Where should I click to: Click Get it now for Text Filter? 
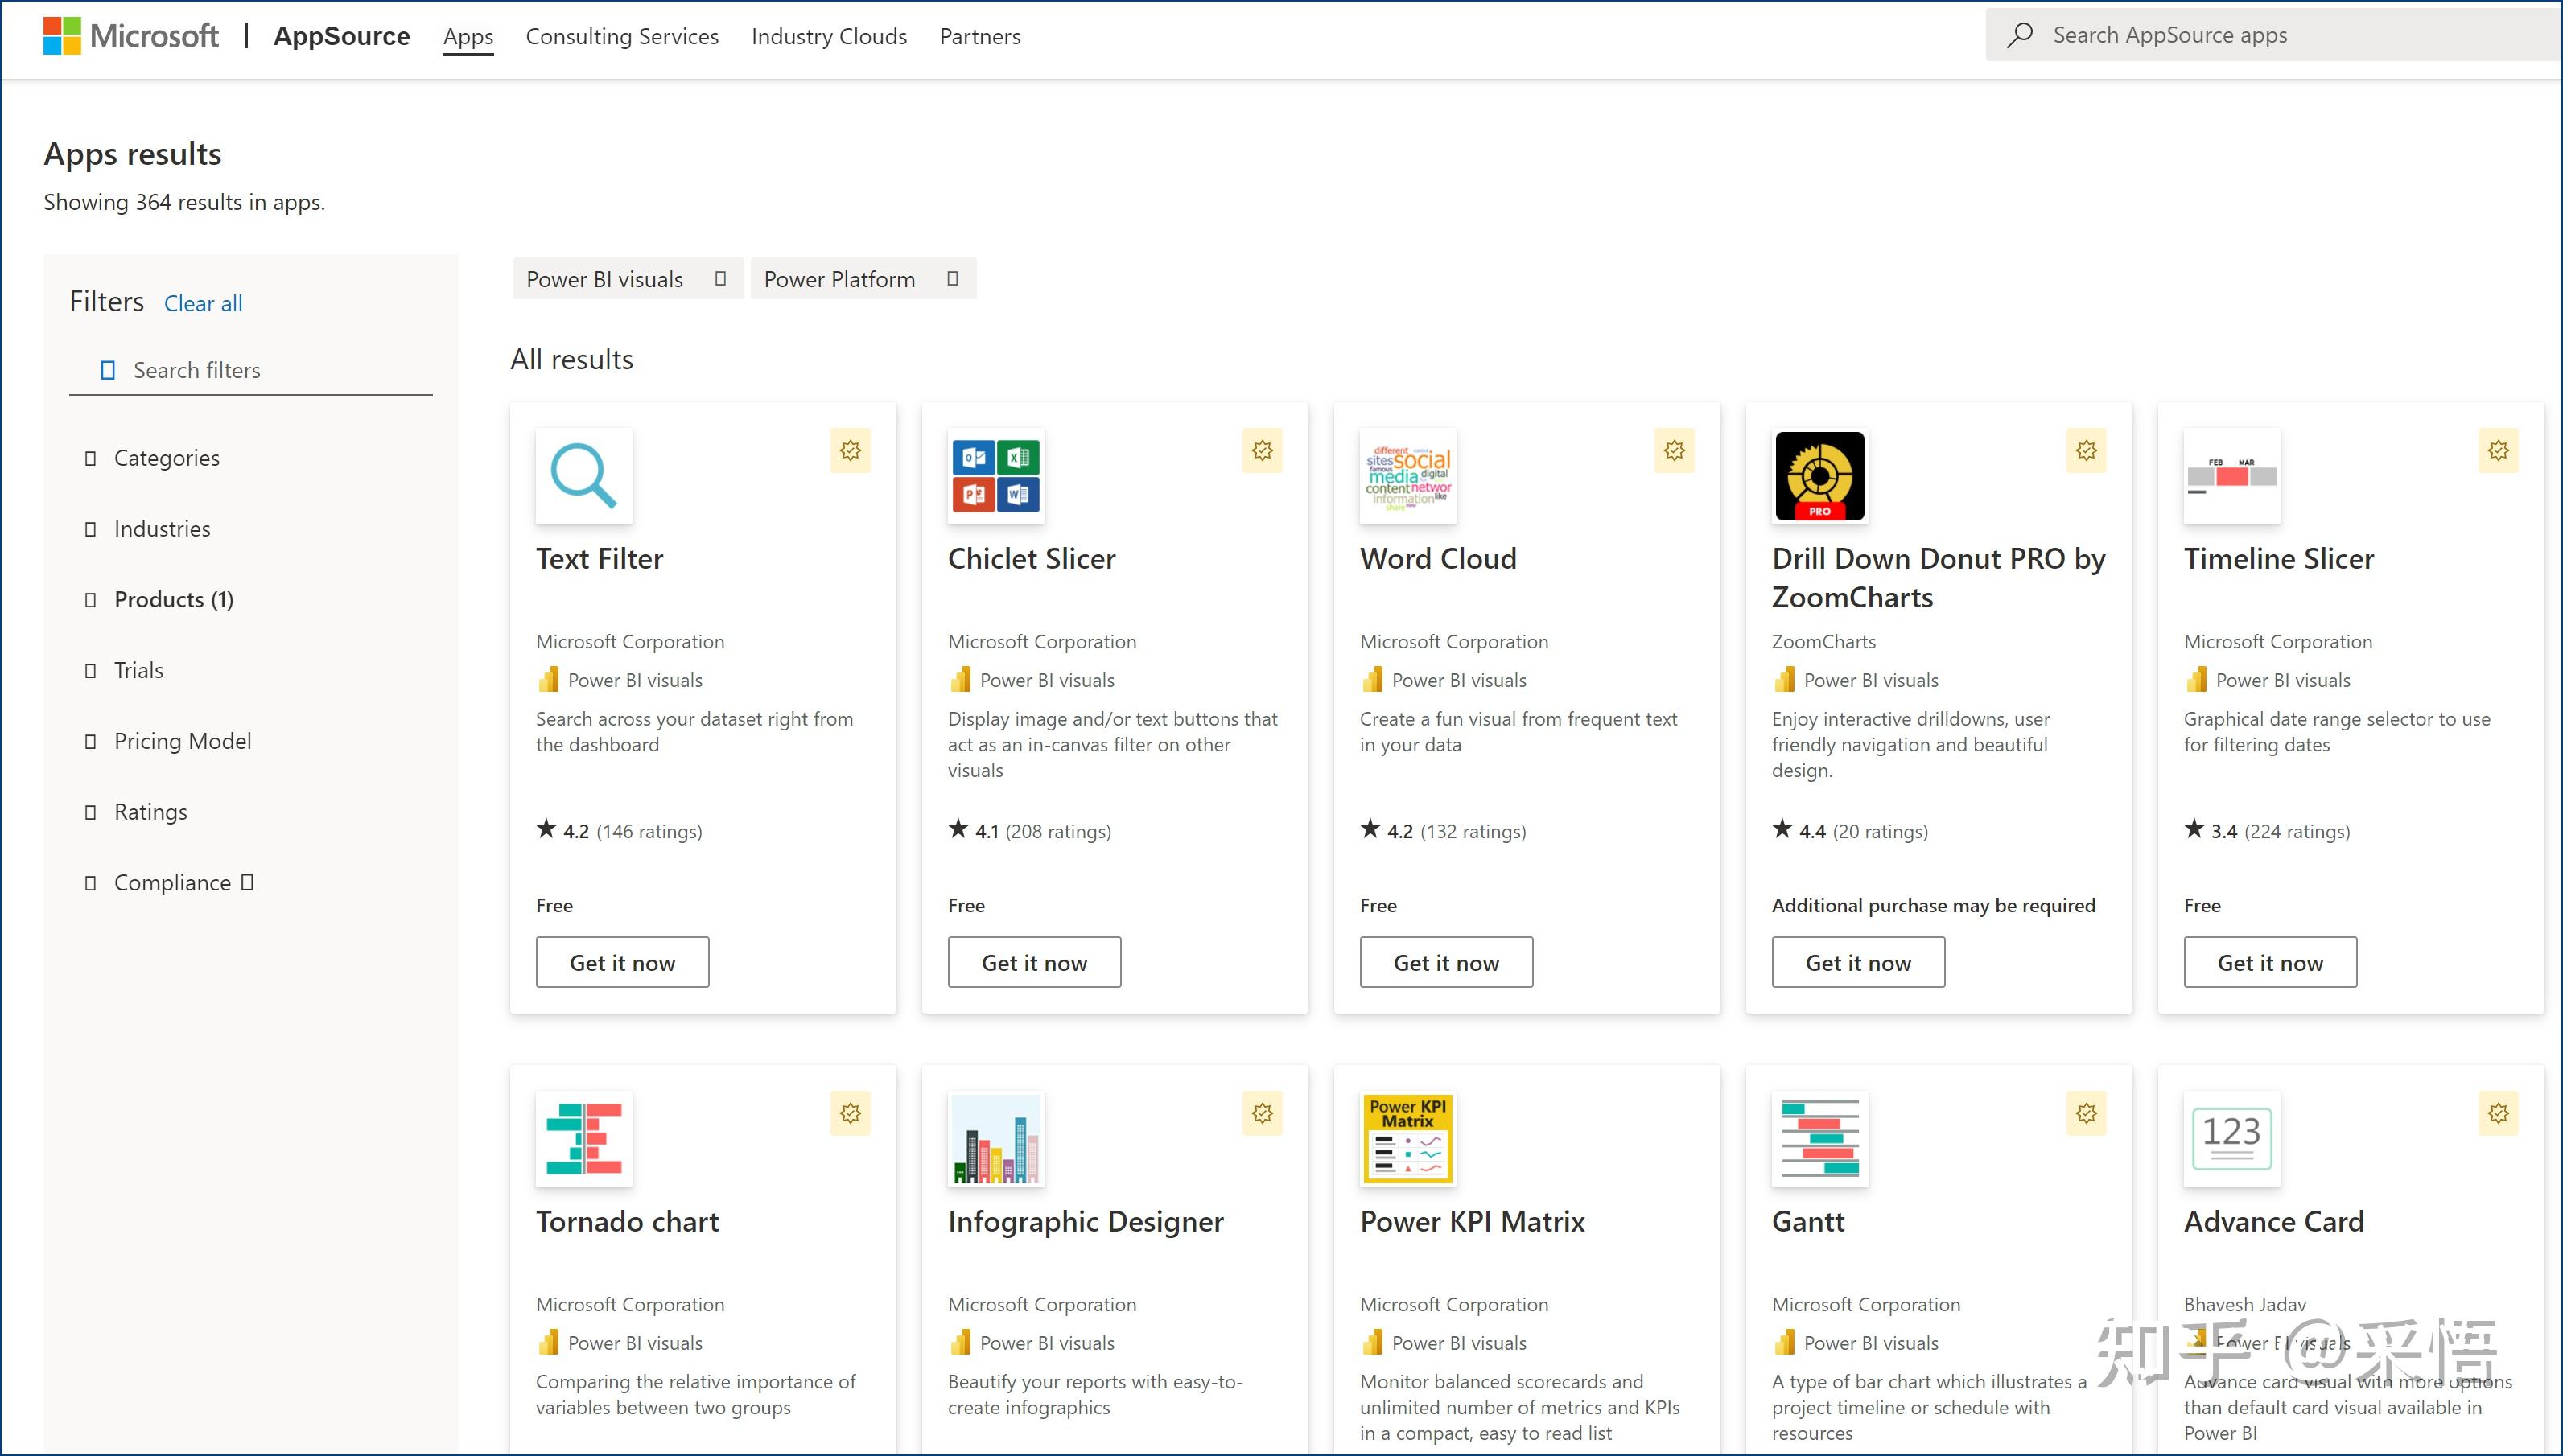tap(622, 963)
